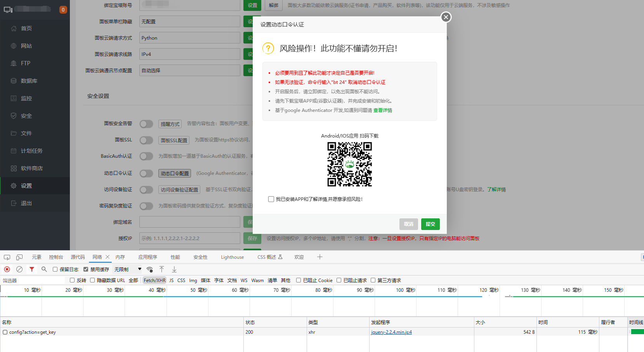The height and width of the screenshot is (352, 644).
Task: Check the 隐藏数据 URL checkbox
Action: [92, 280]
